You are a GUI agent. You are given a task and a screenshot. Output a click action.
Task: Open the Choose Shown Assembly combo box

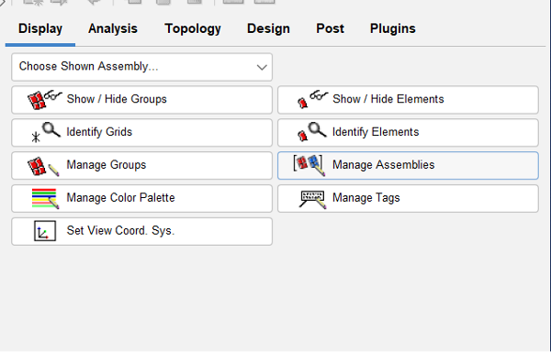pos(142,67)
